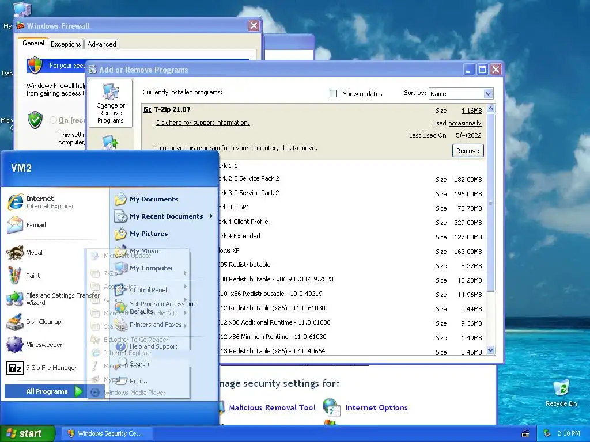Viewport: 590px width, 442px height.
Task: Click the Add New Programs icon
Action: click(110, 143)
